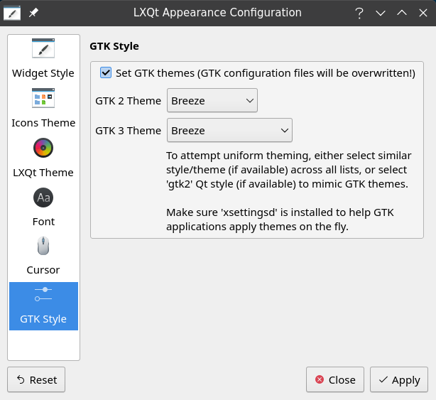Image resolution: width=436 pixels, height=400 pixels.
Task: Click the GTK 3 Theme dropdown arrow
Action: click(285, 130)
